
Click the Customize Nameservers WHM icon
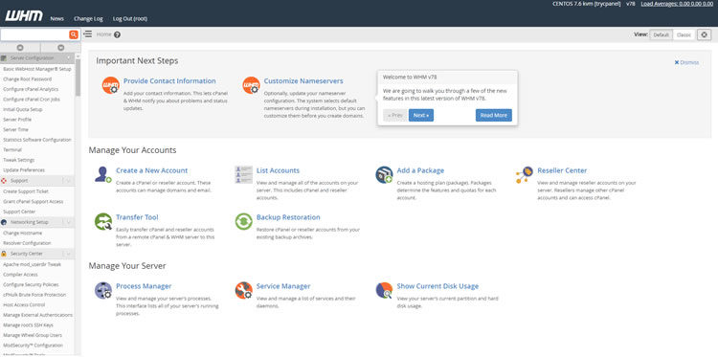click(252, 85)
